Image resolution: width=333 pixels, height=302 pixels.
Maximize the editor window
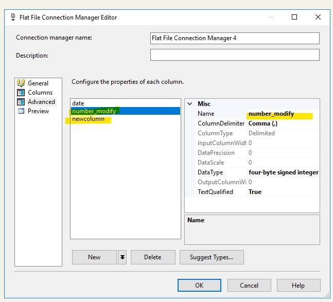tap(294, 17)
